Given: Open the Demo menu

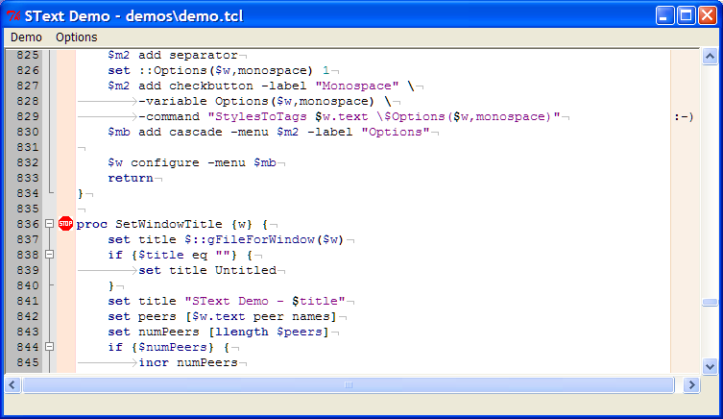Looking at the screenshot, I should pos(26,37).
